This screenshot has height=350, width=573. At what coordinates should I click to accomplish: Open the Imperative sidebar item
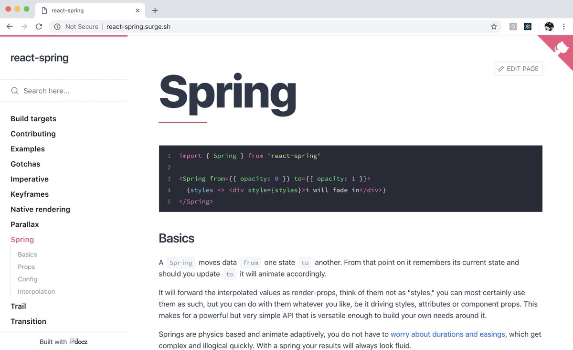(x=30, y=179)
